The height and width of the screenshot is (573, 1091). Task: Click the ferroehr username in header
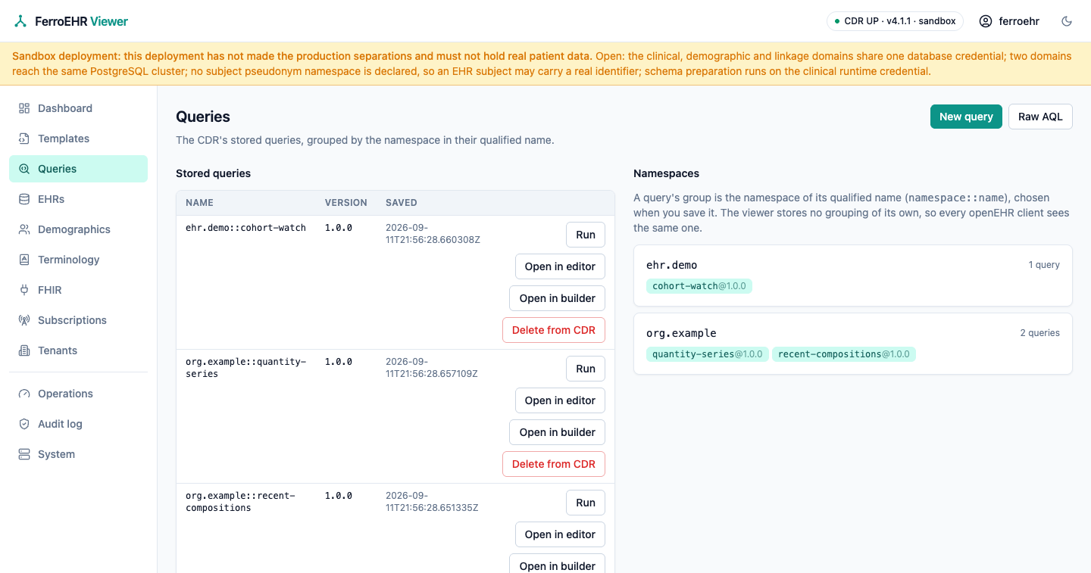1019,21
